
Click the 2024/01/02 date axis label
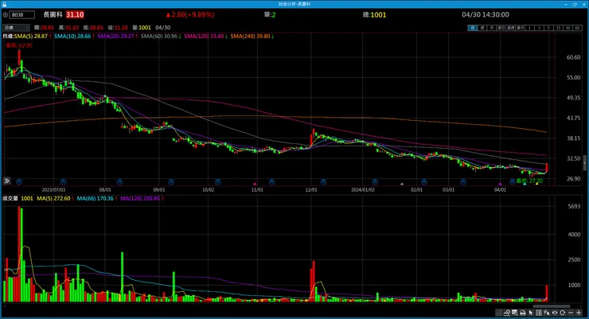point(362,190)
